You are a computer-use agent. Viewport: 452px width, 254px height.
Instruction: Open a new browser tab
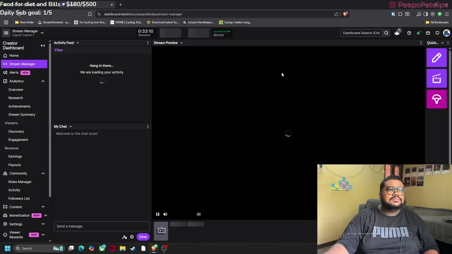(x=120, y=5)
